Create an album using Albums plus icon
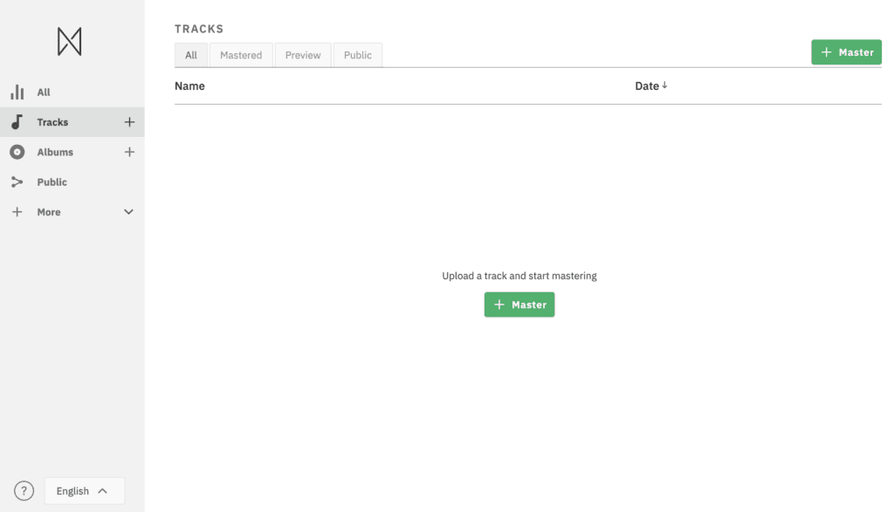 (129, 152)
